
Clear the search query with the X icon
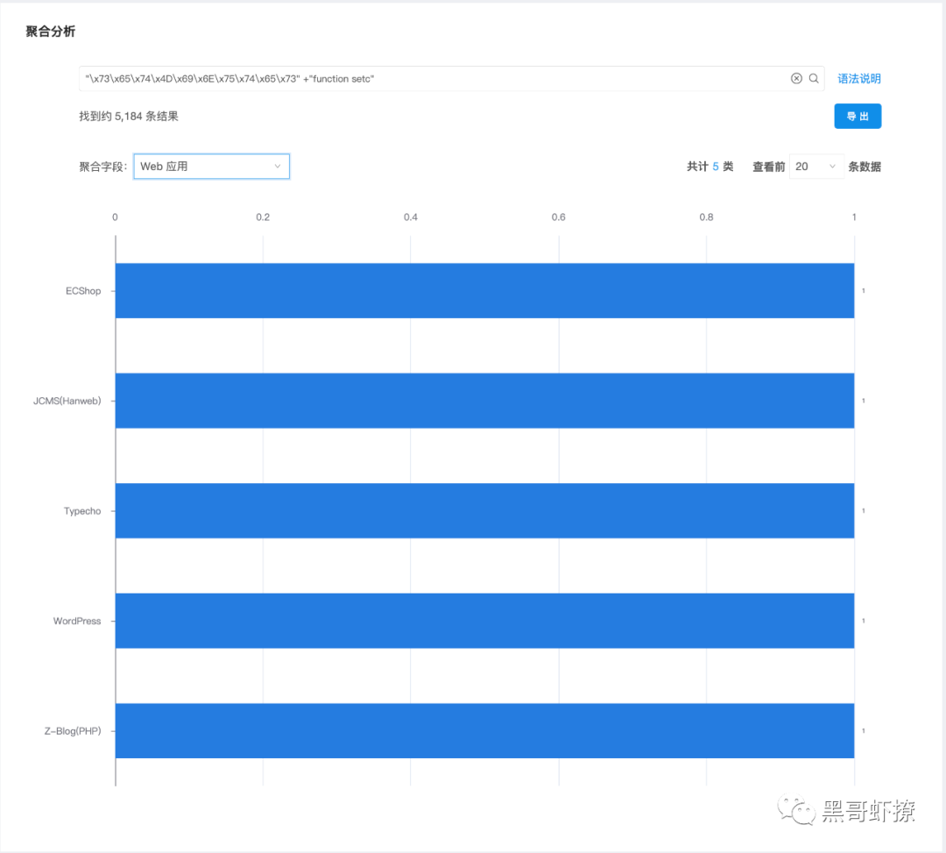pos(796,79)
